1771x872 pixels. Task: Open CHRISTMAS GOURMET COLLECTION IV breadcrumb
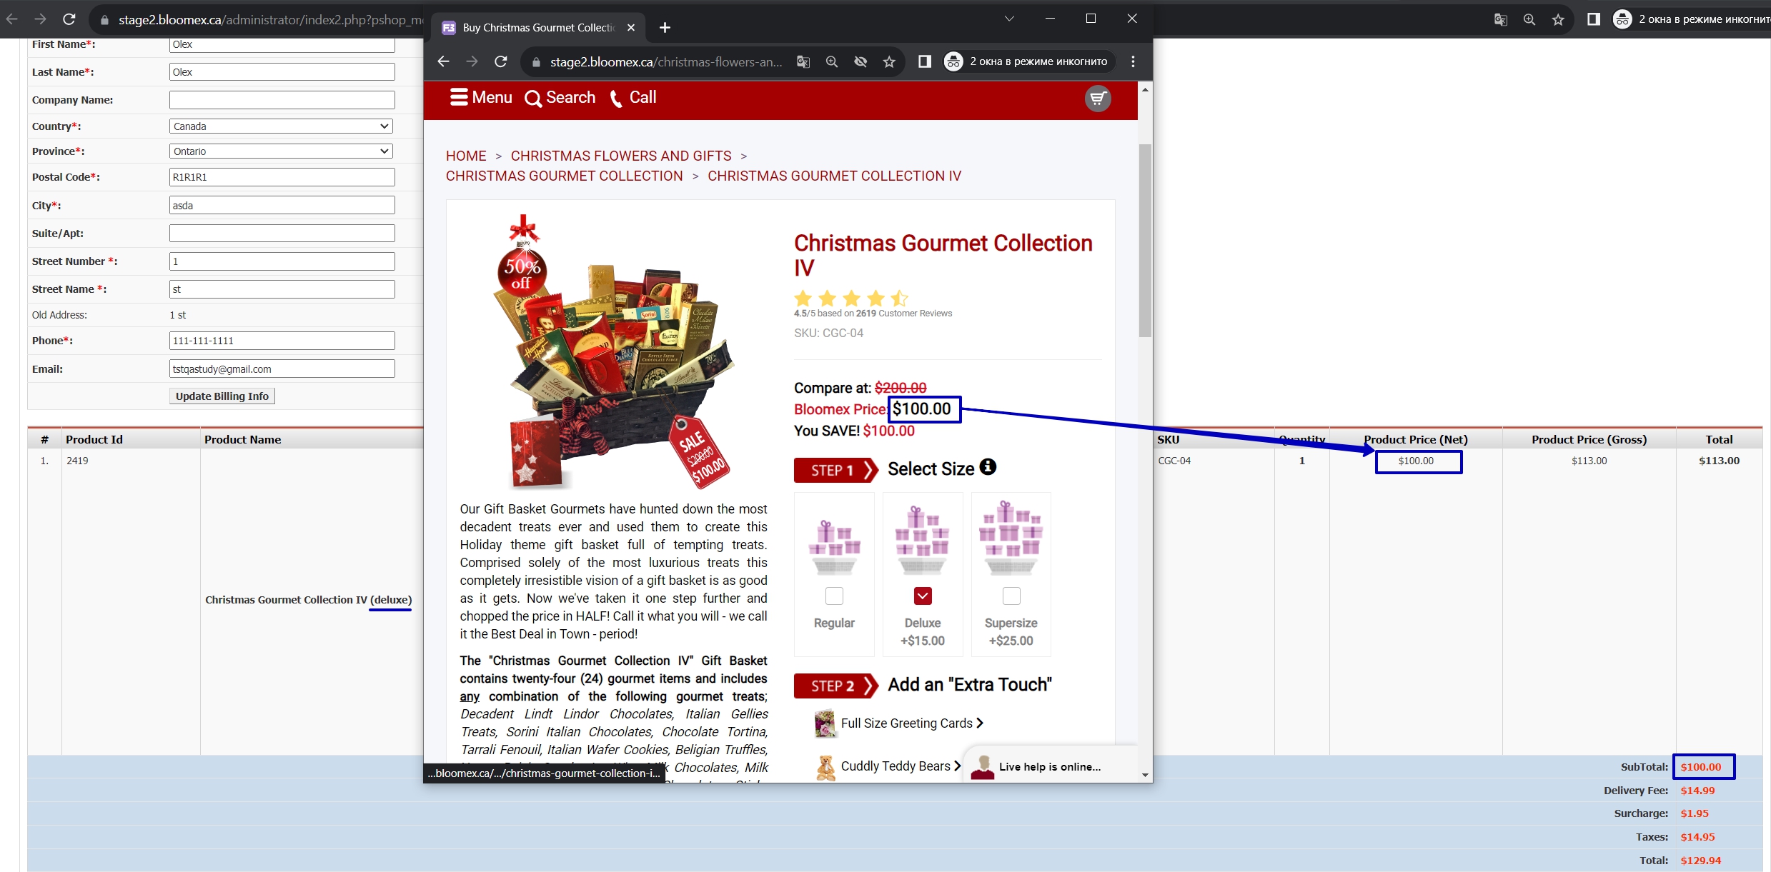834,176
